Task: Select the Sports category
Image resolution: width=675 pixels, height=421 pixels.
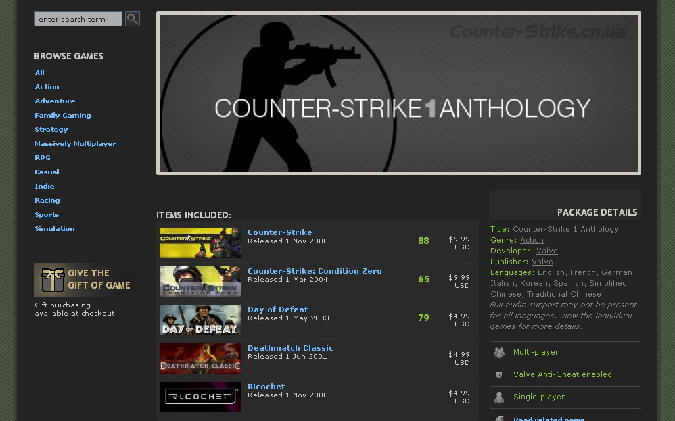Action: click(x=47, y=215)
